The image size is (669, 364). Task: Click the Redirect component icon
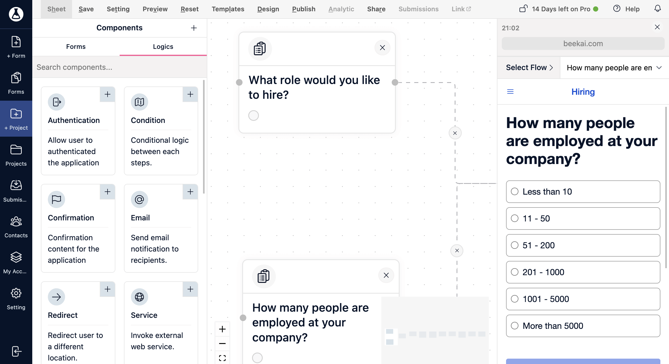(x=56, y=296)
